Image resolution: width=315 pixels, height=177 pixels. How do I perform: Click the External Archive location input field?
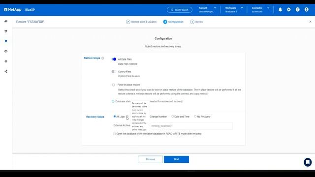[191, 126]
